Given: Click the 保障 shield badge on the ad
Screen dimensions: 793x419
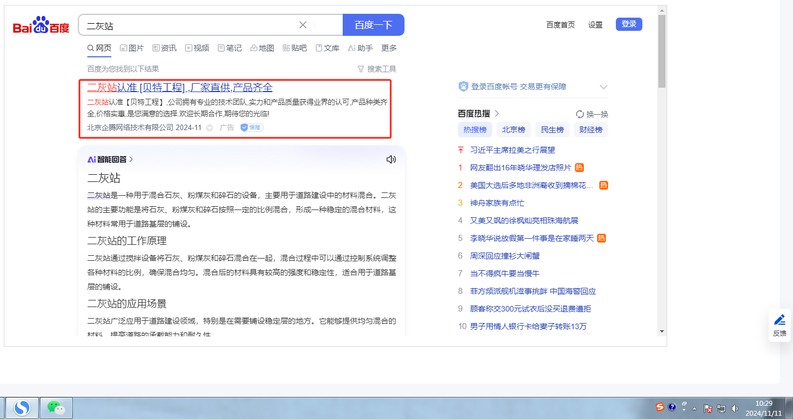Looking at the screenshot, I should [x=252, y=127].
